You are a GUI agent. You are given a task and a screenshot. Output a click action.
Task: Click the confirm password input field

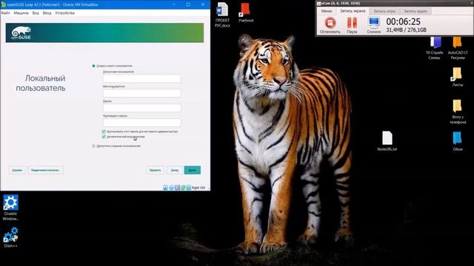click(x=141, y=123)
